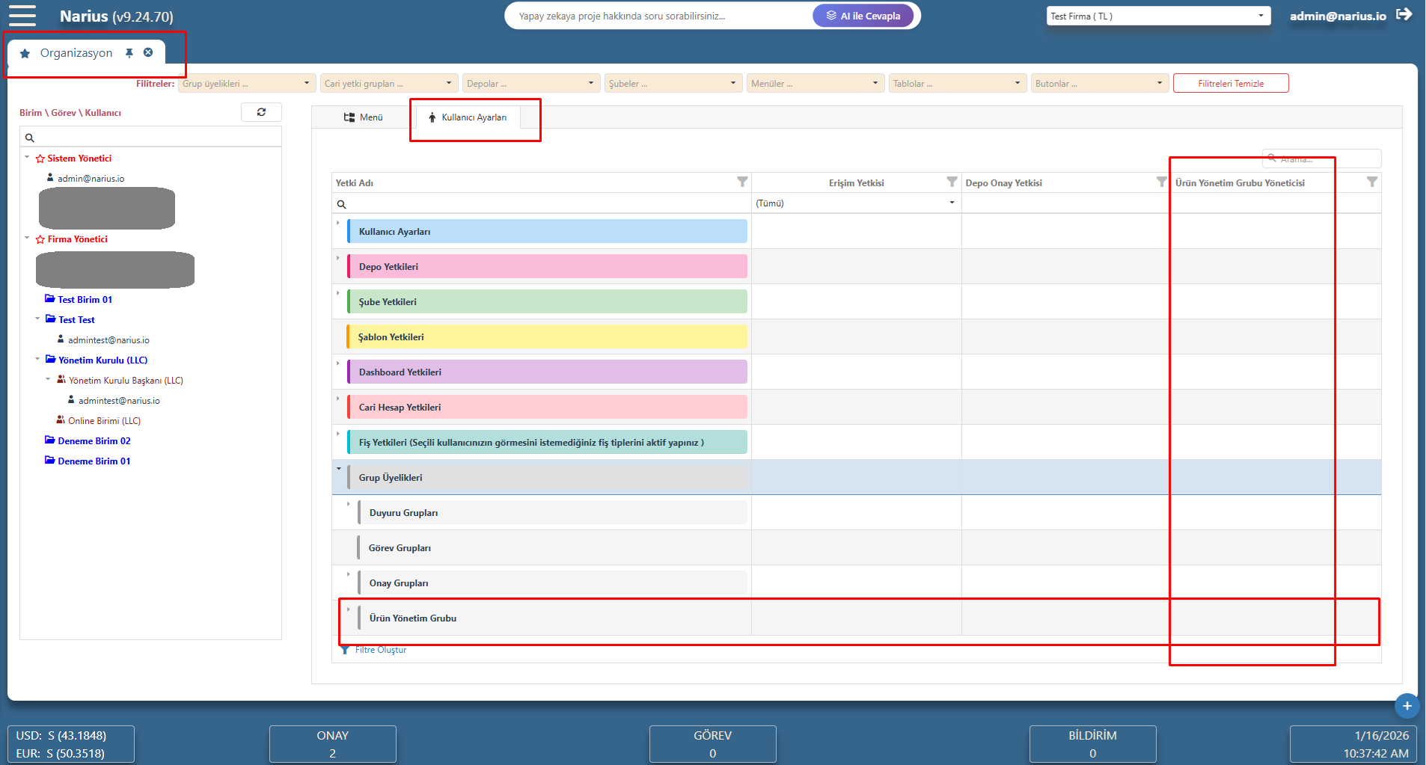Collapse the Grup Üyelikleri row
1426x765 pixels.
pos(339,469)
